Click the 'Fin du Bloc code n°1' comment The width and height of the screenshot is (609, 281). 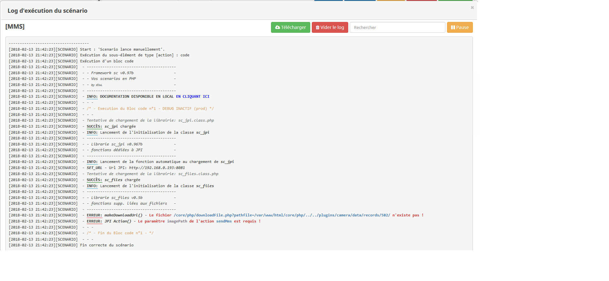tap(120, 233)
